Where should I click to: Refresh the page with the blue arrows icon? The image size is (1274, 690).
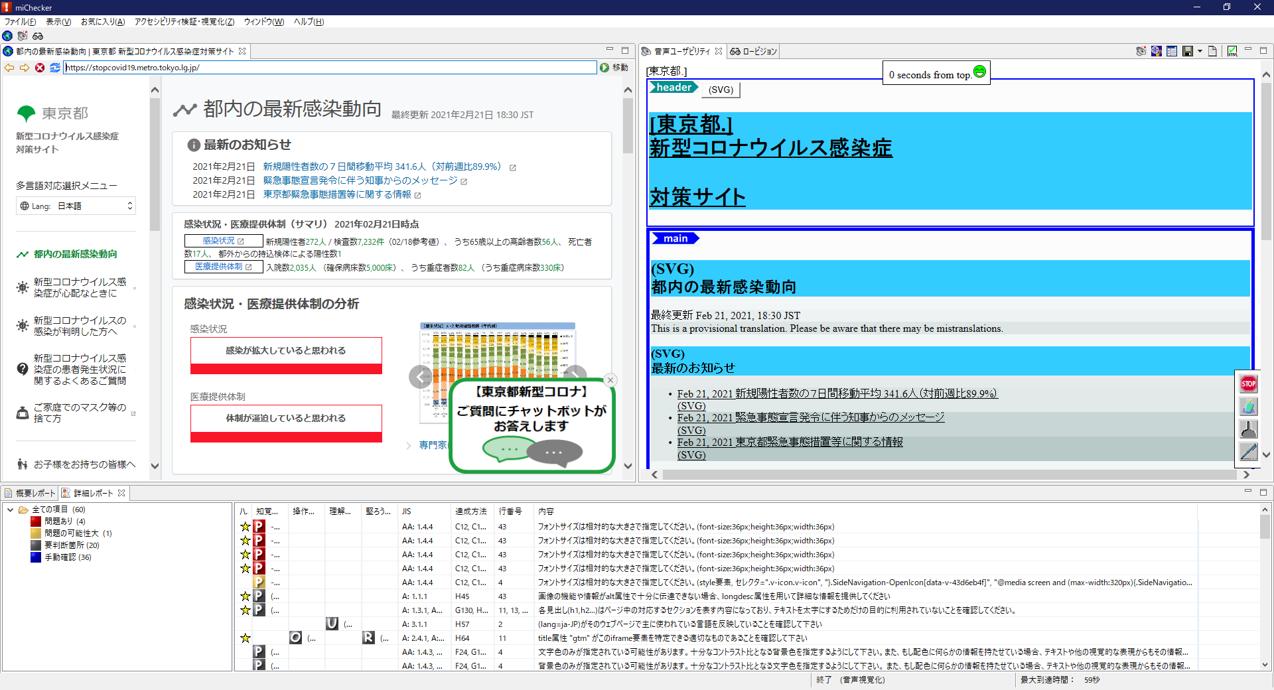[x=55, y=68]
